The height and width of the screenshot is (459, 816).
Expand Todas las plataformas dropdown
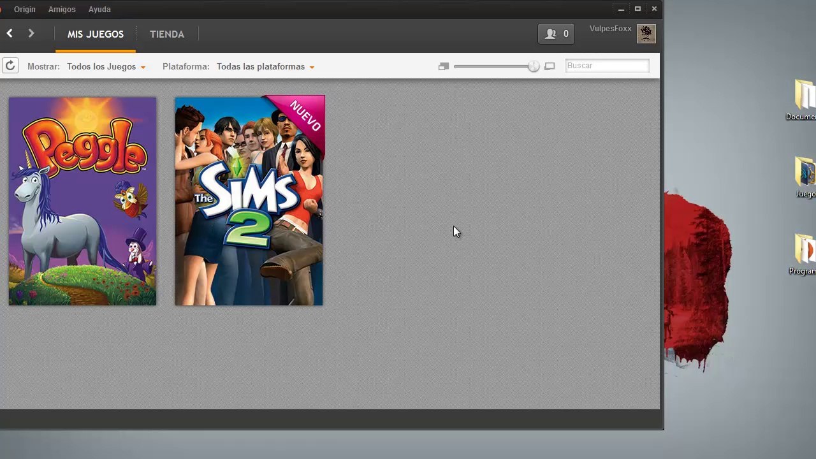point(265,66)
